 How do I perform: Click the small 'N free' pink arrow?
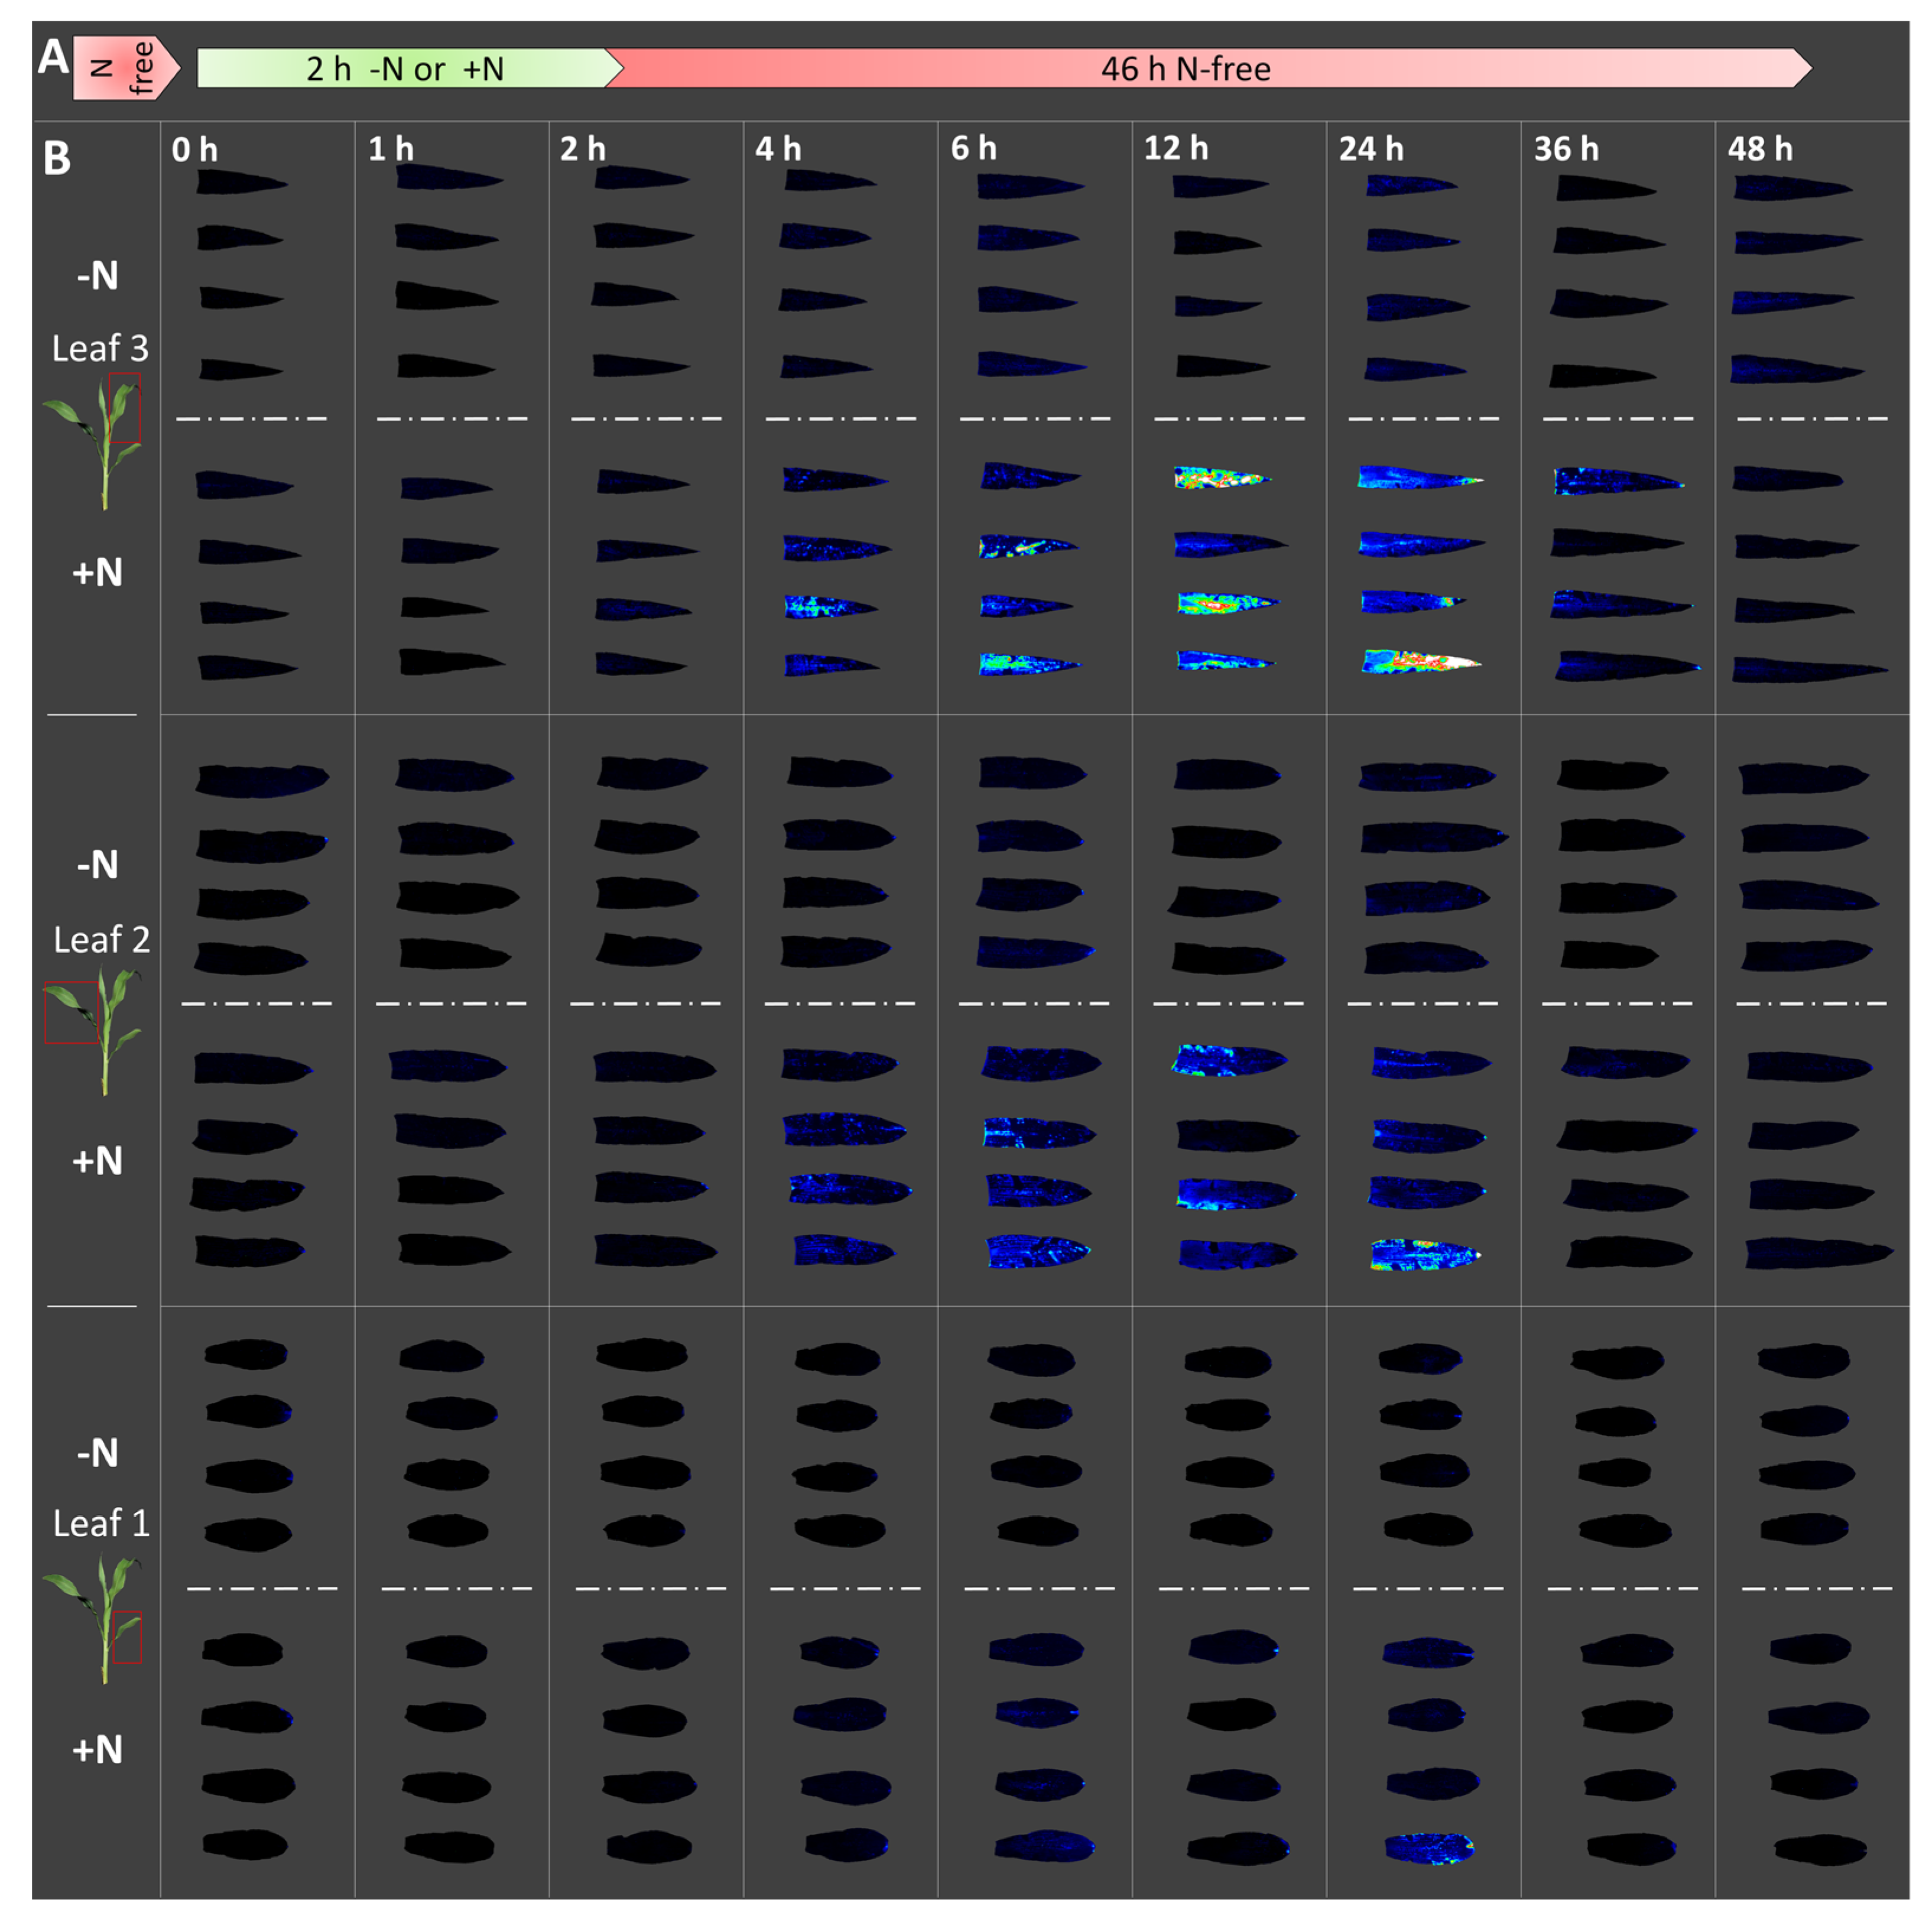click(x=124, y=68)
